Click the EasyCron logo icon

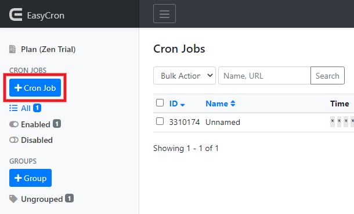click(x=16, y=14)
